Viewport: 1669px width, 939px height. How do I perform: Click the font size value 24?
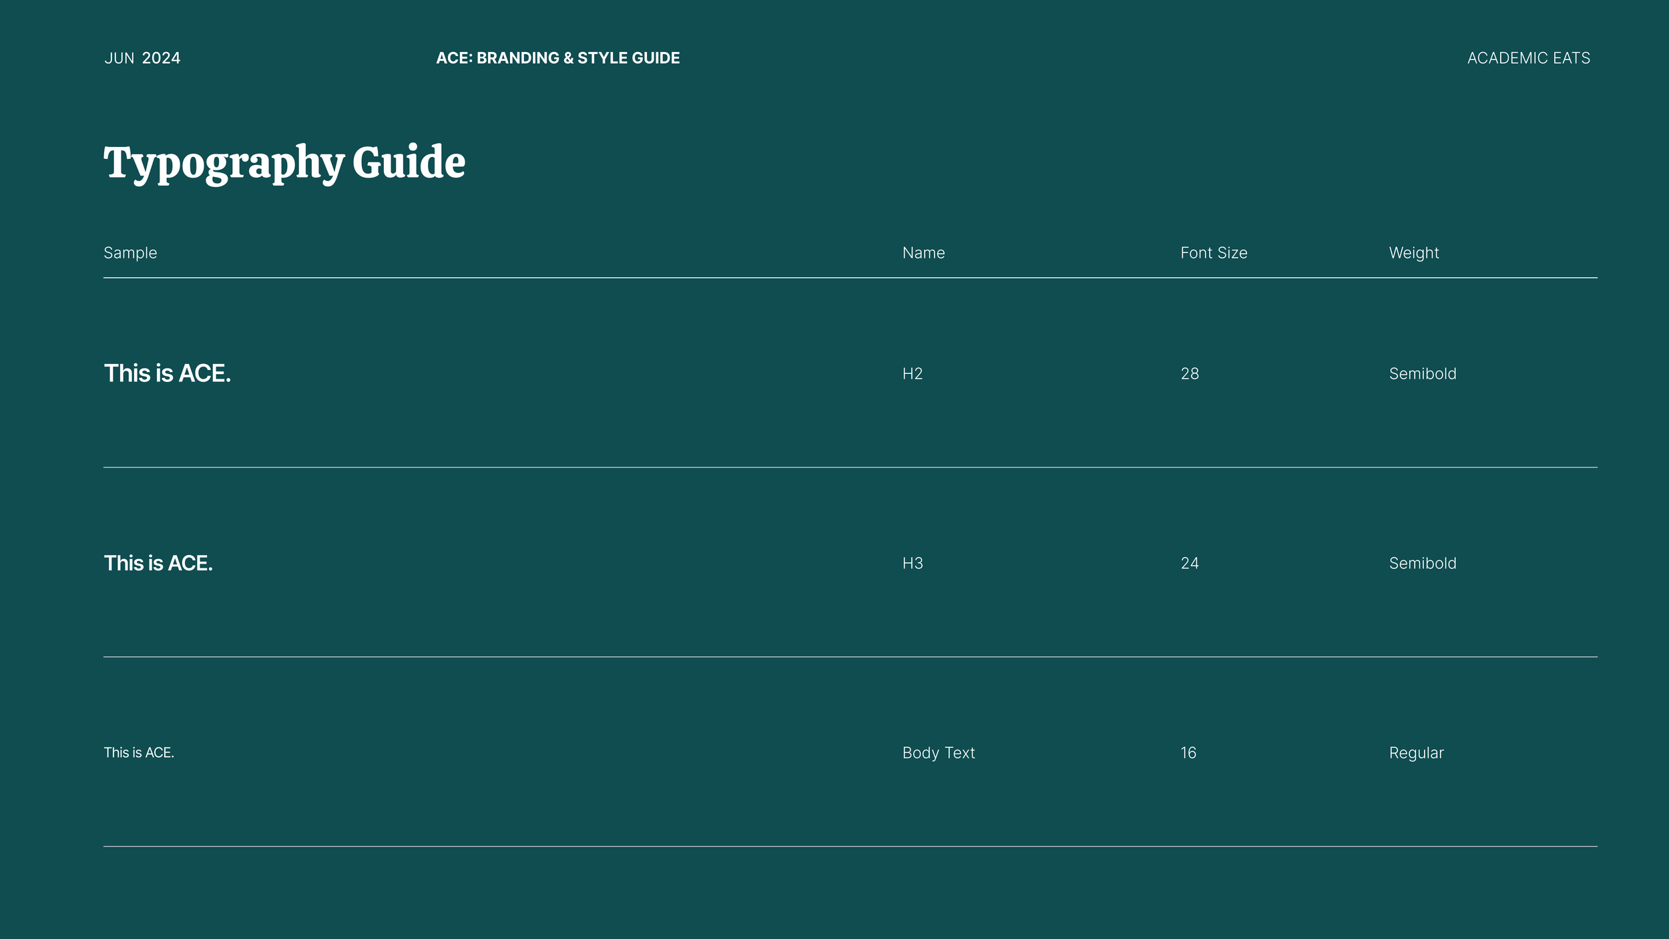click(x=1189, y=564)
